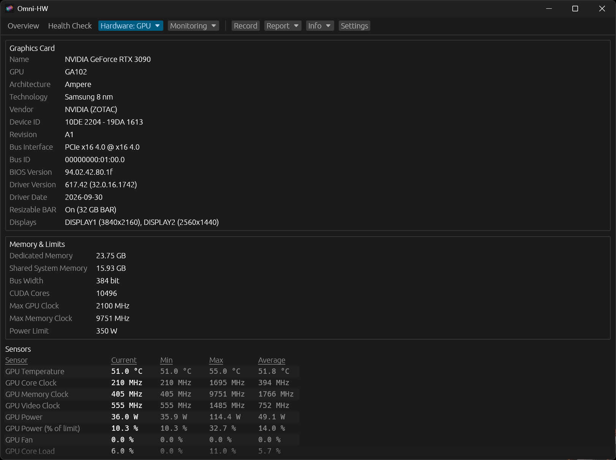This screenshot has width=616, height=460.
Task: Click the GA102 GPU value
Action: point(76,72)
